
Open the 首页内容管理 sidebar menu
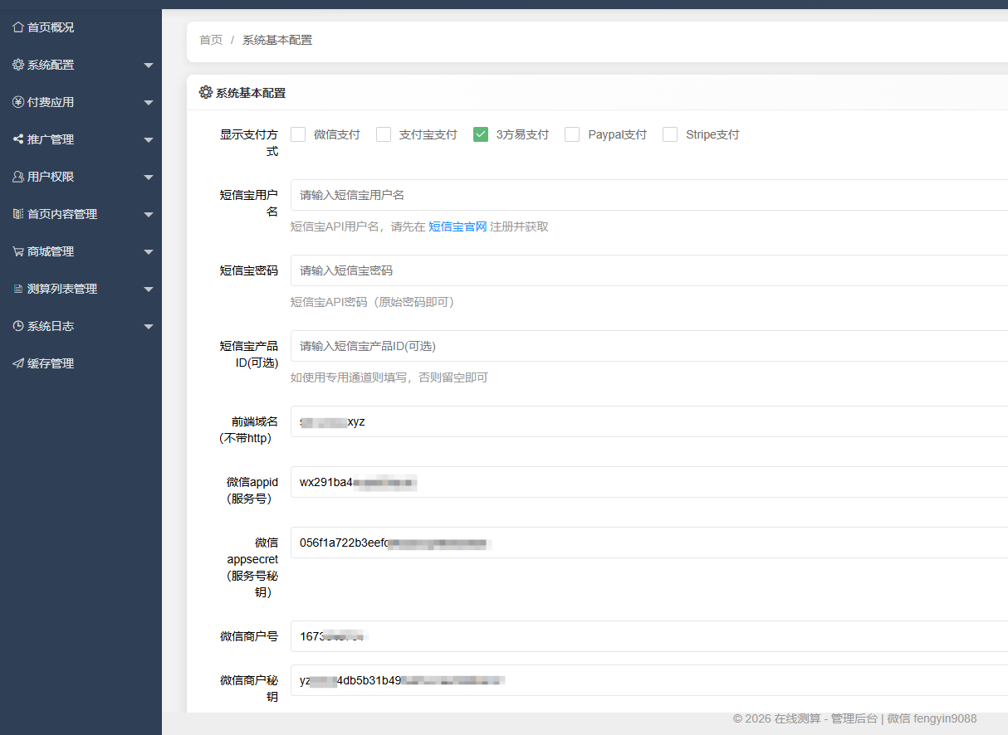click(x=81, y=214)
